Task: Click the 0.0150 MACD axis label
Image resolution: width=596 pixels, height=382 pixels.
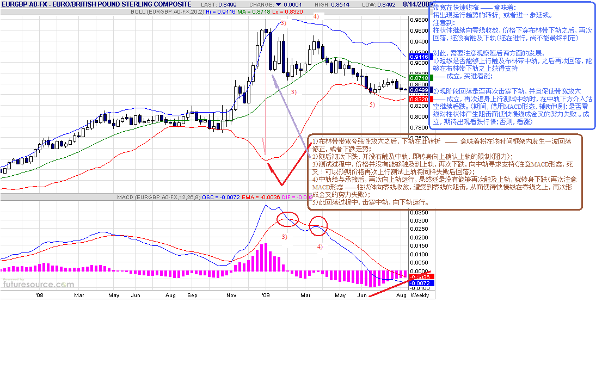Action: 419,245
